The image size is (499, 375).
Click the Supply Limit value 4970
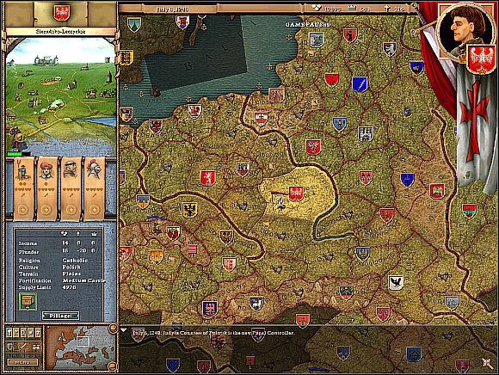pos(70,287)
